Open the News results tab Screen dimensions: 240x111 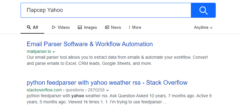pos(113,27)
